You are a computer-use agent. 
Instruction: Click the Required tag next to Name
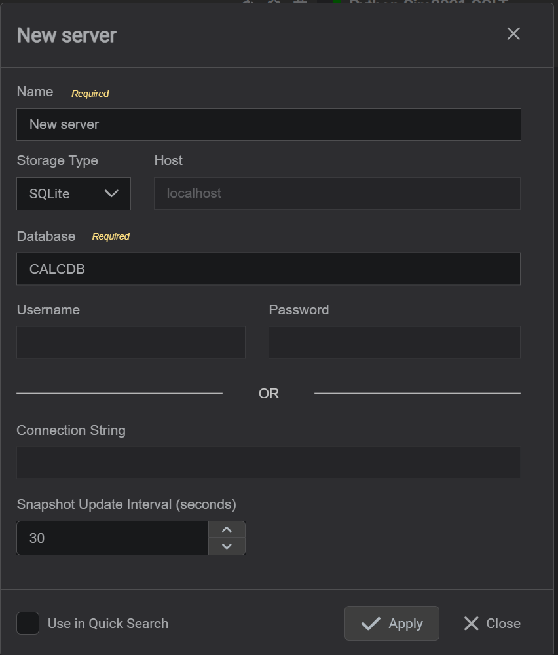click(90, 94)
